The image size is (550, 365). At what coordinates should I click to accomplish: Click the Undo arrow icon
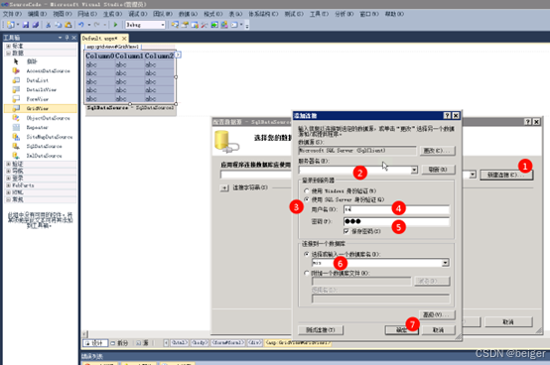pos(81,25)
